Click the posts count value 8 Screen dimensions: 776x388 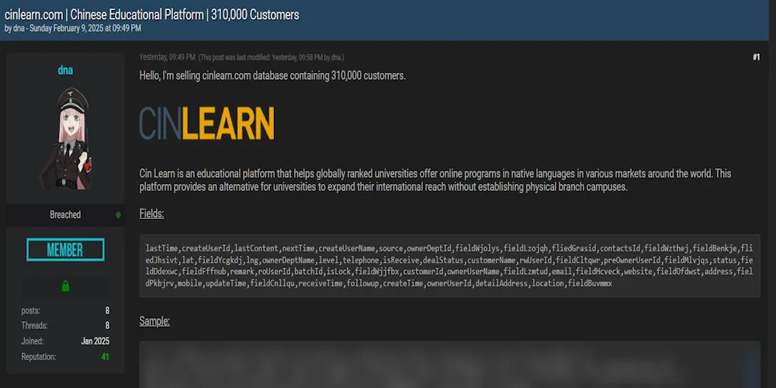tap(107, 311)
